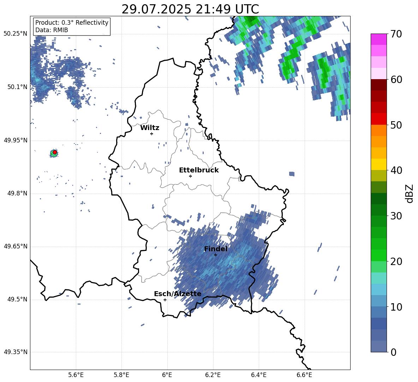
Task: Click the 5.6°E longitude axis label
Action: [x=76, y=375]
